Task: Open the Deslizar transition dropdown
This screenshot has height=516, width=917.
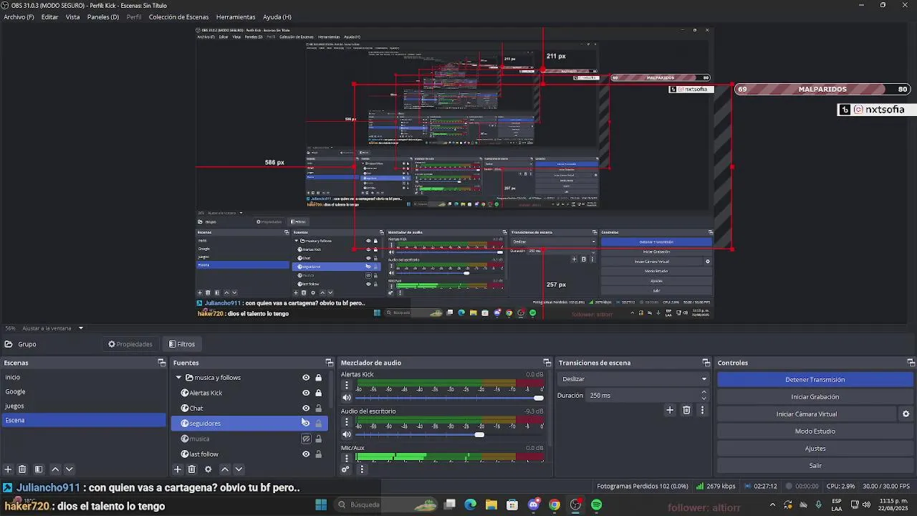Action: tap(633, 379)
